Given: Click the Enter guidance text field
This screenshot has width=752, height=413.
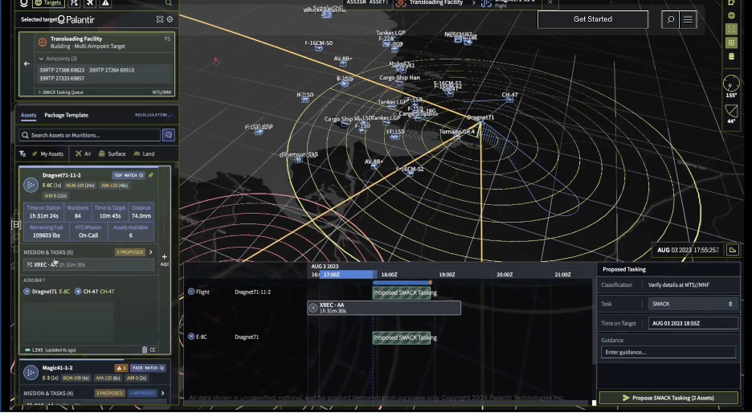Looking at the screenshot, I should click(668, 352).
